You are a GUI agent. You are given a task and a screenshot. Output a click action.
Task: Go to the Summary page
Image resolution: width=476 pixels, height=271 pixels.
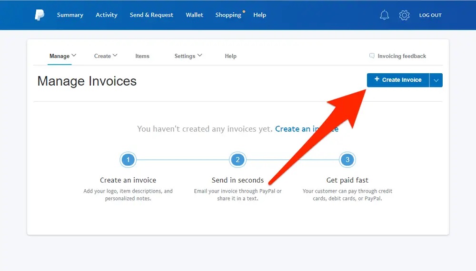[70, 15]
